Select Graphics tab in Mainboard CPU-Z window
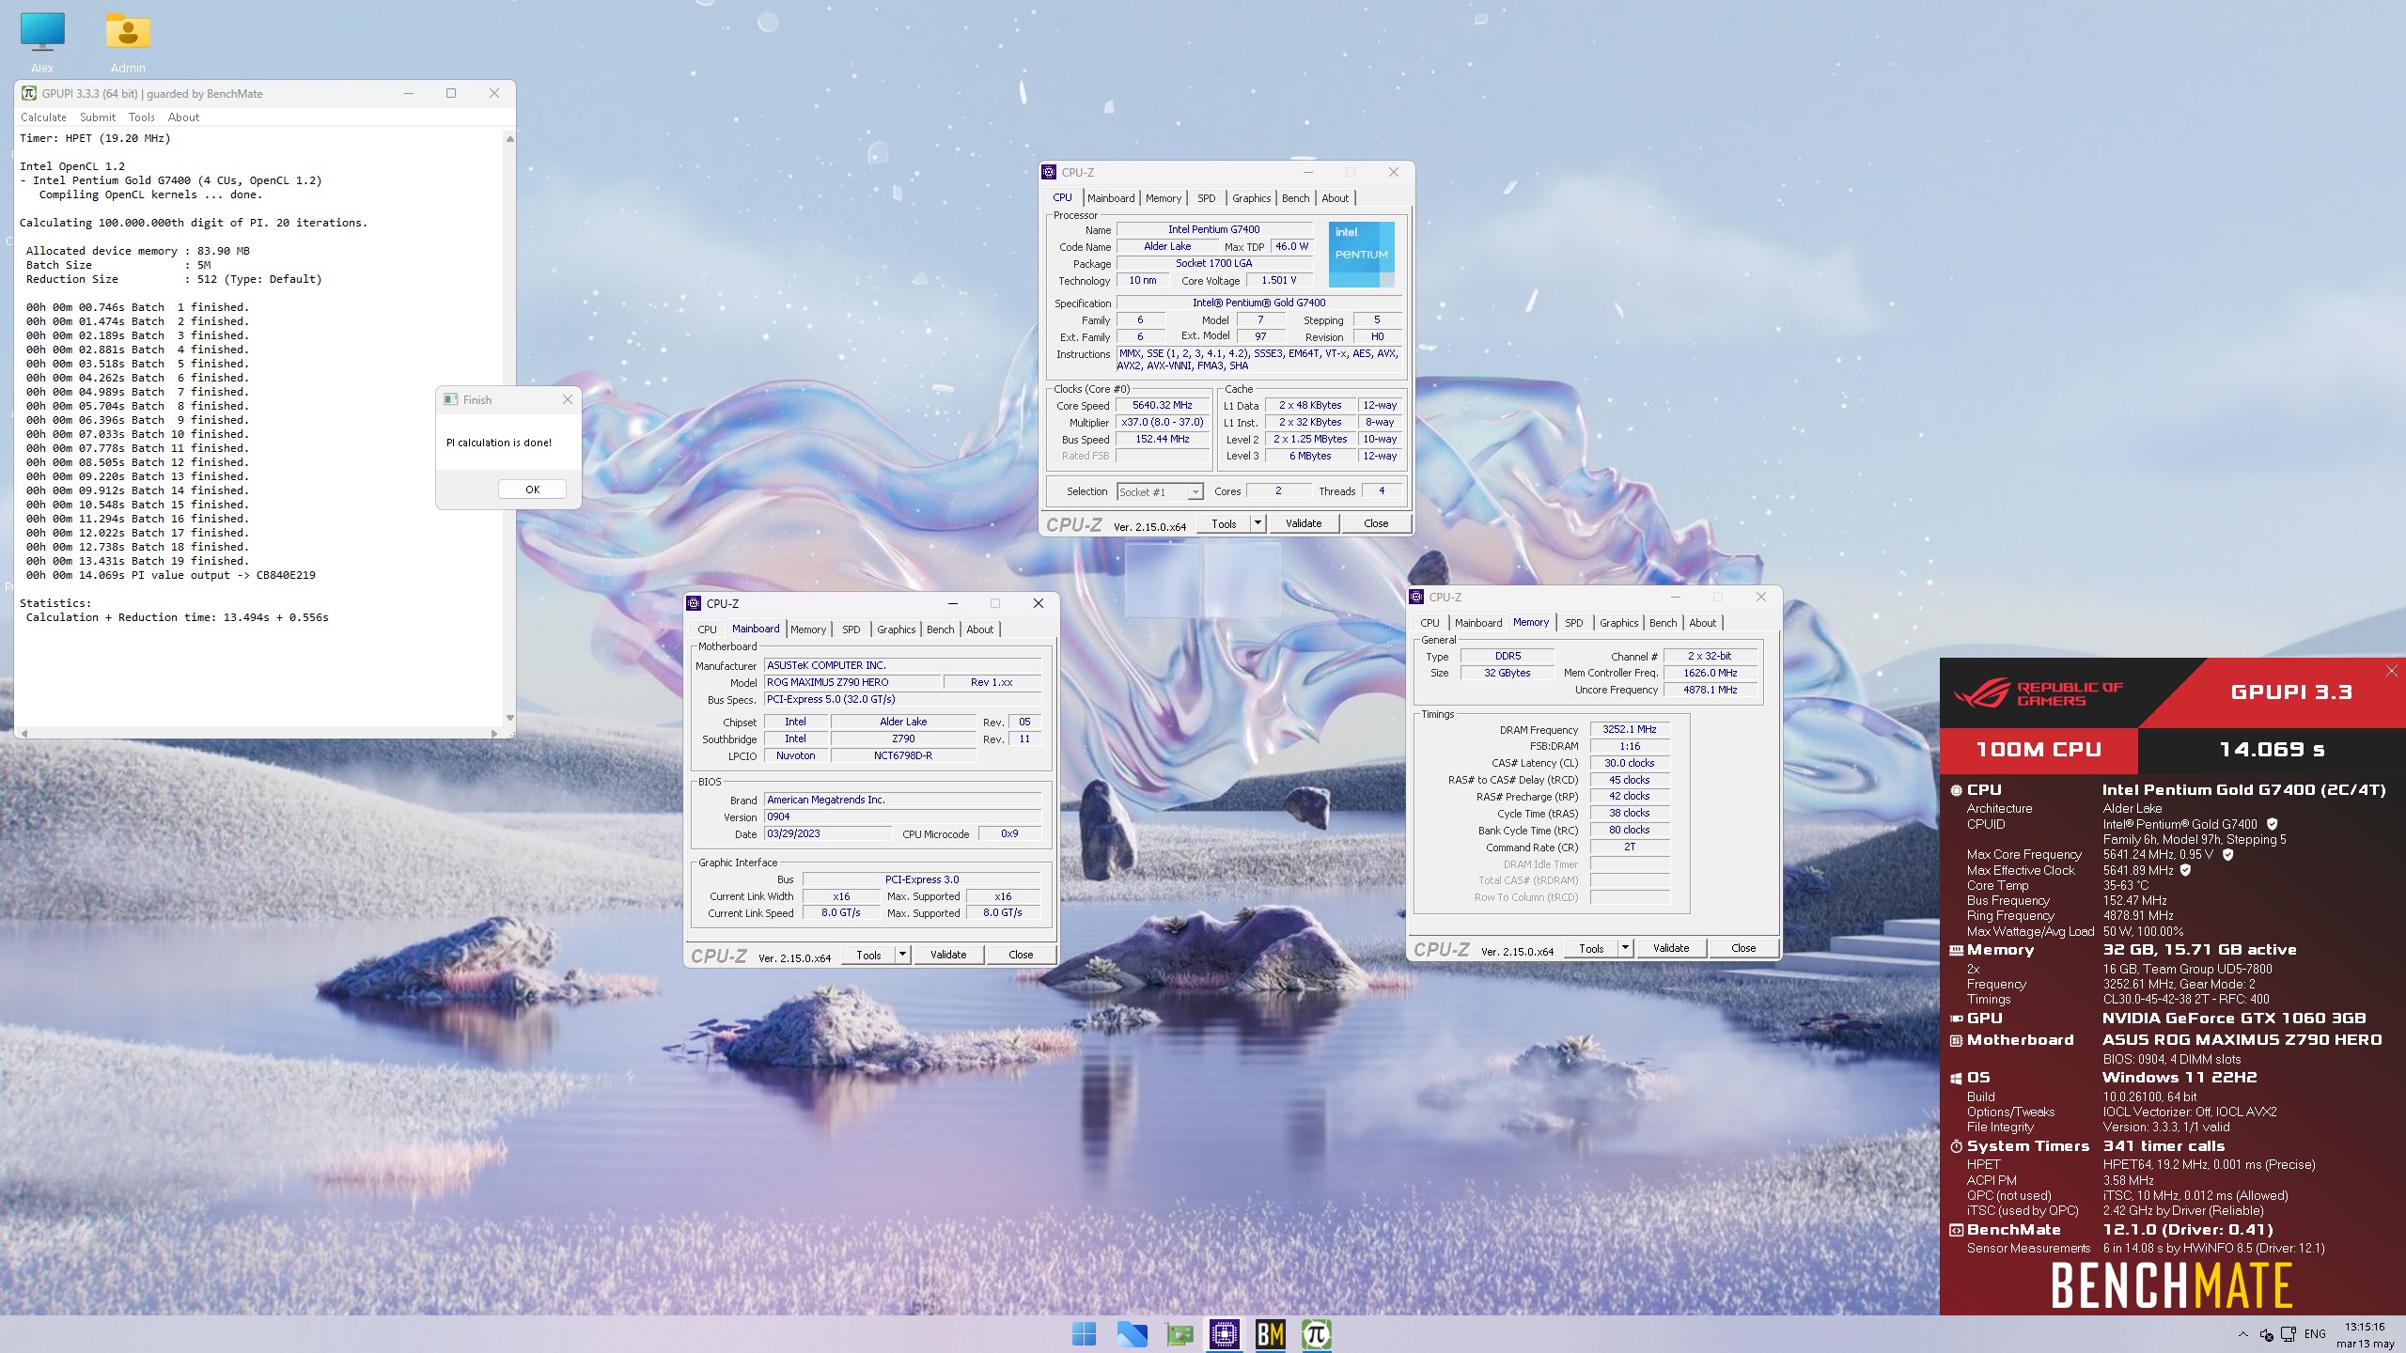The image size is (2406, 1353). point(896,630)
